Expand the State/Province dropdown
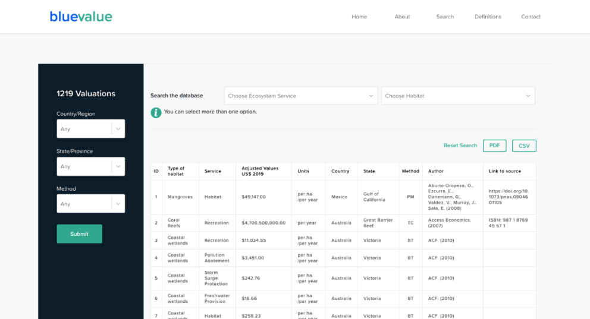The height and width of the screenshot is (319, 590). pyautogui.click(x=90, y=166)
